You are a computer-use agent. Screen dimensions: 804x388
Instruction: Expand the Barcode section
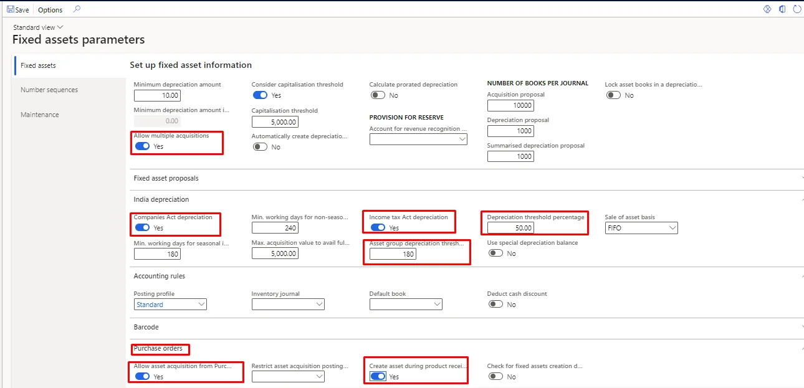466,327
